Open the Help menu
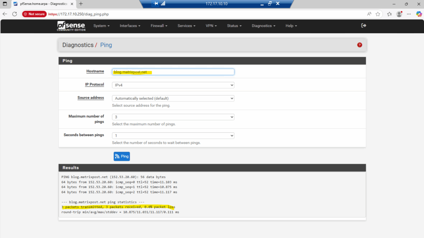Screen dimensions: 424x238 click(x=291, y=26)
